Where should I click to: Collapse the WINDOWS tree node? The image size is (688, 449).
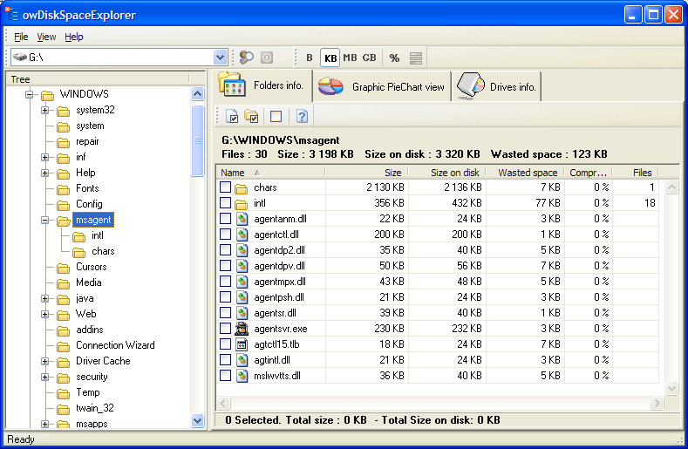[29, 94]
